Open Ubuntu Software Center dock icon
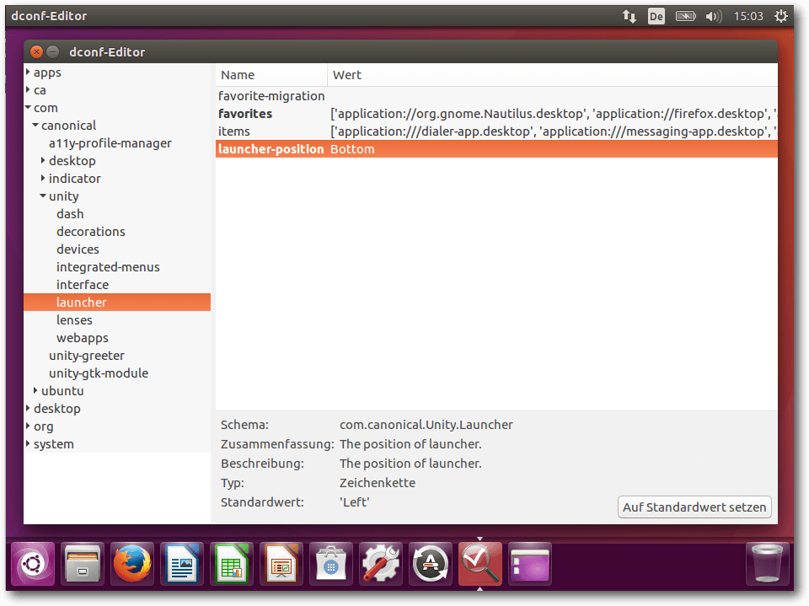809x606 pixels. pyautogui.click(x=331, y=564)
